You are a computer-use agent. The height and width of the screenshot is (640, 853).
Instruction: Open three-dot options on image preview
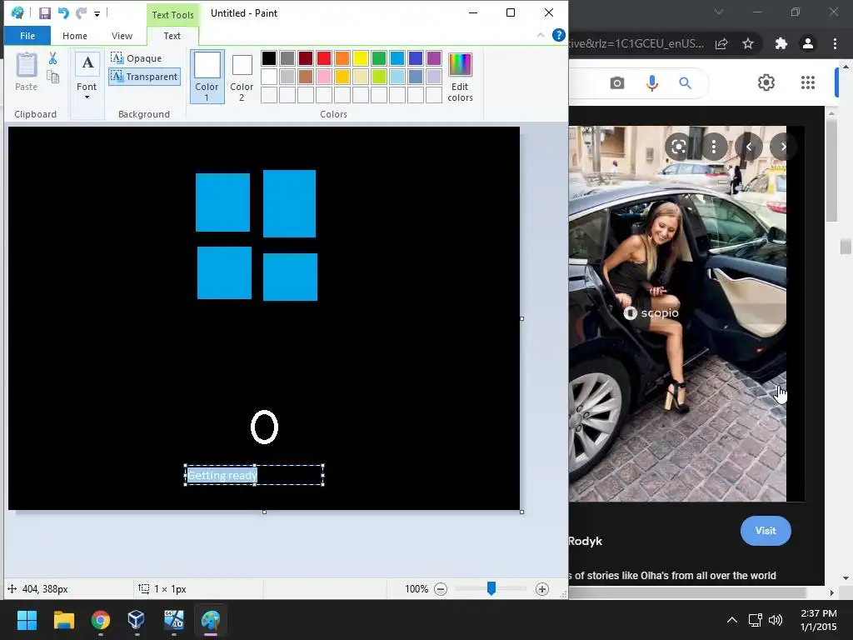click(714, 147)
